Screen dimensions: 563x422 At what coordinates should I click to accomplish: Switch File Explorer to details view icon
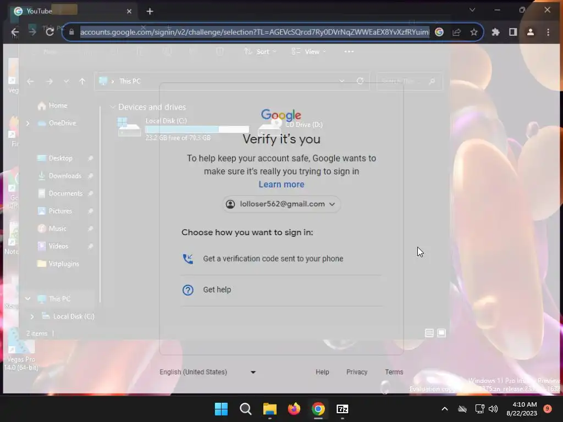429,333
